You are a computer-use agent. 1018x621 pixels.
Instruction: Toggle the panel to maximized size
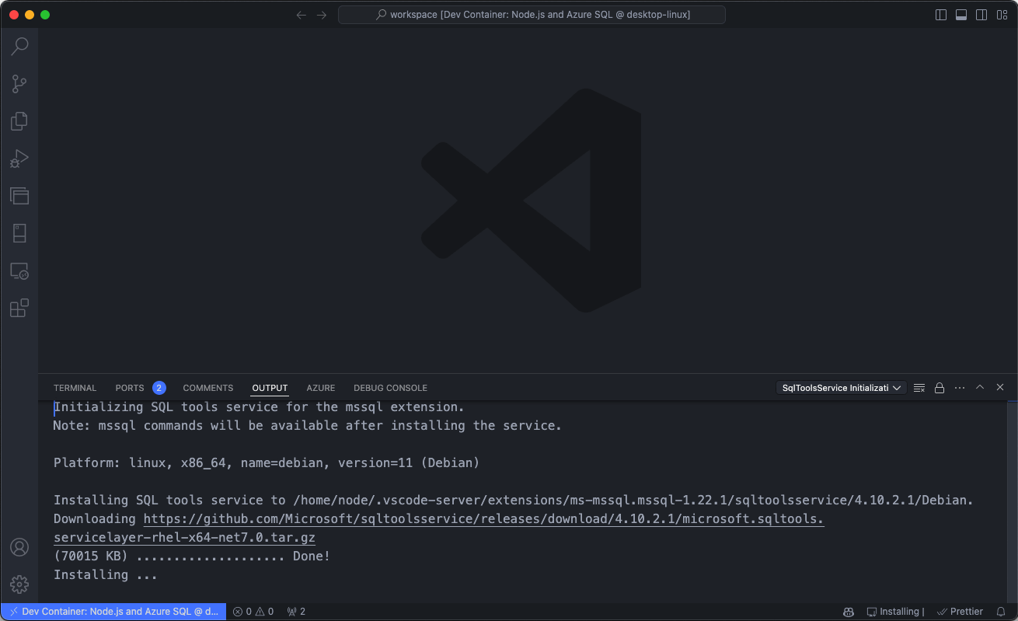(x=980, y=387)
